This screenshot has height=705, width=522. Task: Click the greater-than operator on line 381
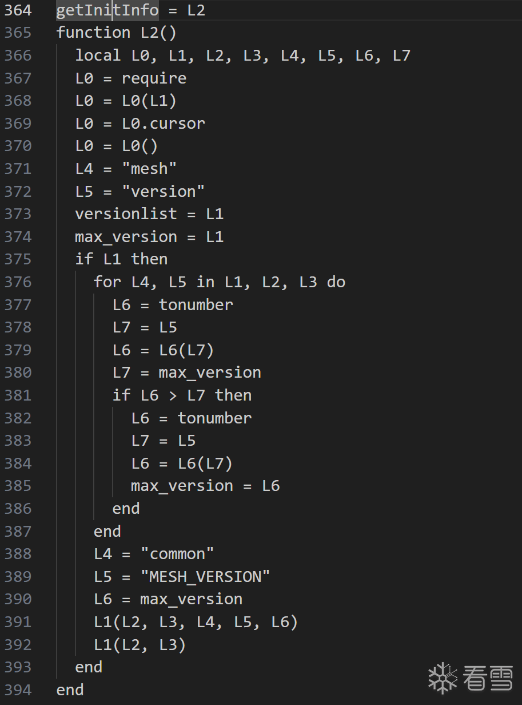click(173, 395)
